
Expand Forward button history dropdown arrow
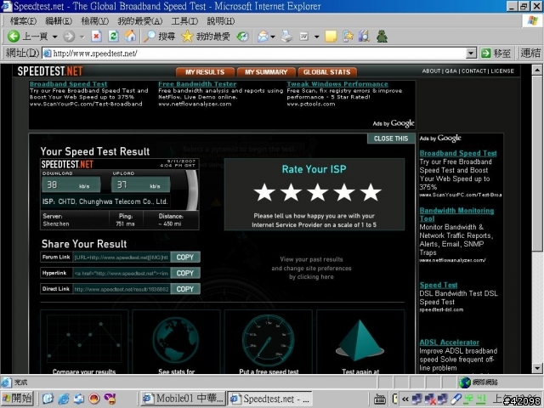tap(82, 37)
